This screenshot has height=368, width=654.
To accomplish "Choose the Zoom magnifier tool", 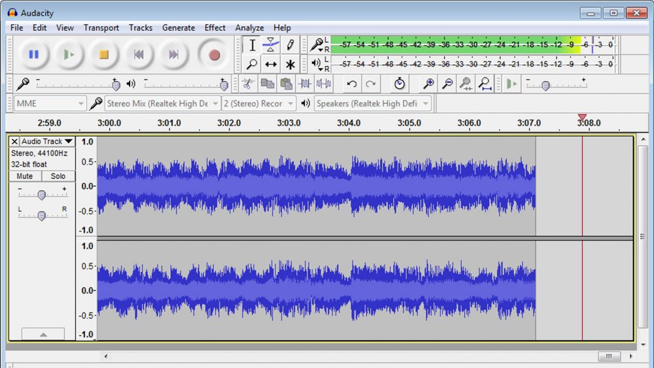I will tap(252, 64).
